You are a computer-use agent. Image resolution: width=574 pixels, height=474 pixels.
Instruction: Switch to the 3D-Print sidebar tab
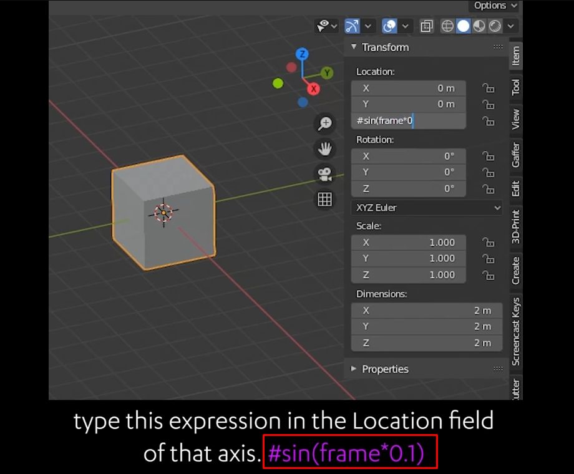click(516, 227)
